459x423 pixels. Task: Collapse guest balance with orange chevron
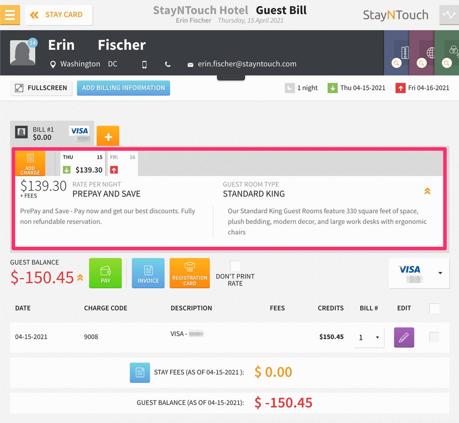(80, 277)
